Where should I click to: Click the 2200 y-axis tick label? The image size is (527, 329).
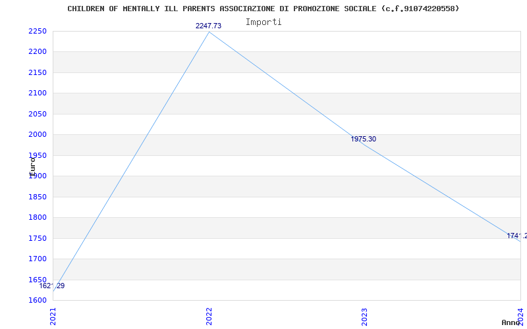click(38, 52)
